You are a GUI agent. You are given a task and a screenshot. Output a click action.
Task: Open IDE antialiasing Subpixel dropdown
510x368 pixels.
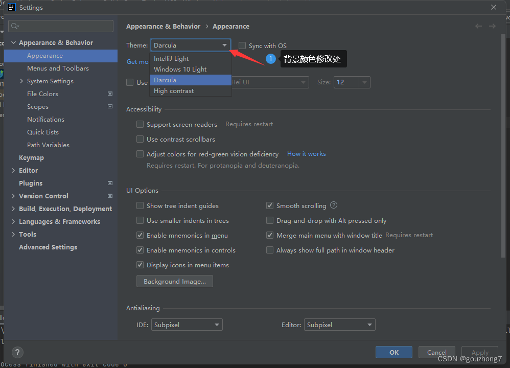point(187,325)
